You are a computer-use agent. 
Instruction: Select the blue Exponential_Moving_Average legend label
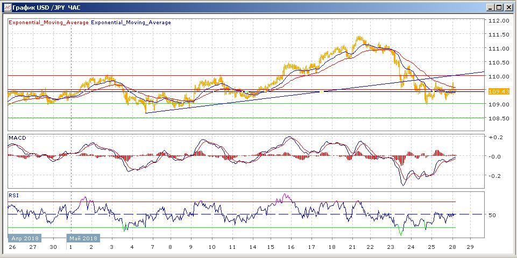tap(131, 23)
